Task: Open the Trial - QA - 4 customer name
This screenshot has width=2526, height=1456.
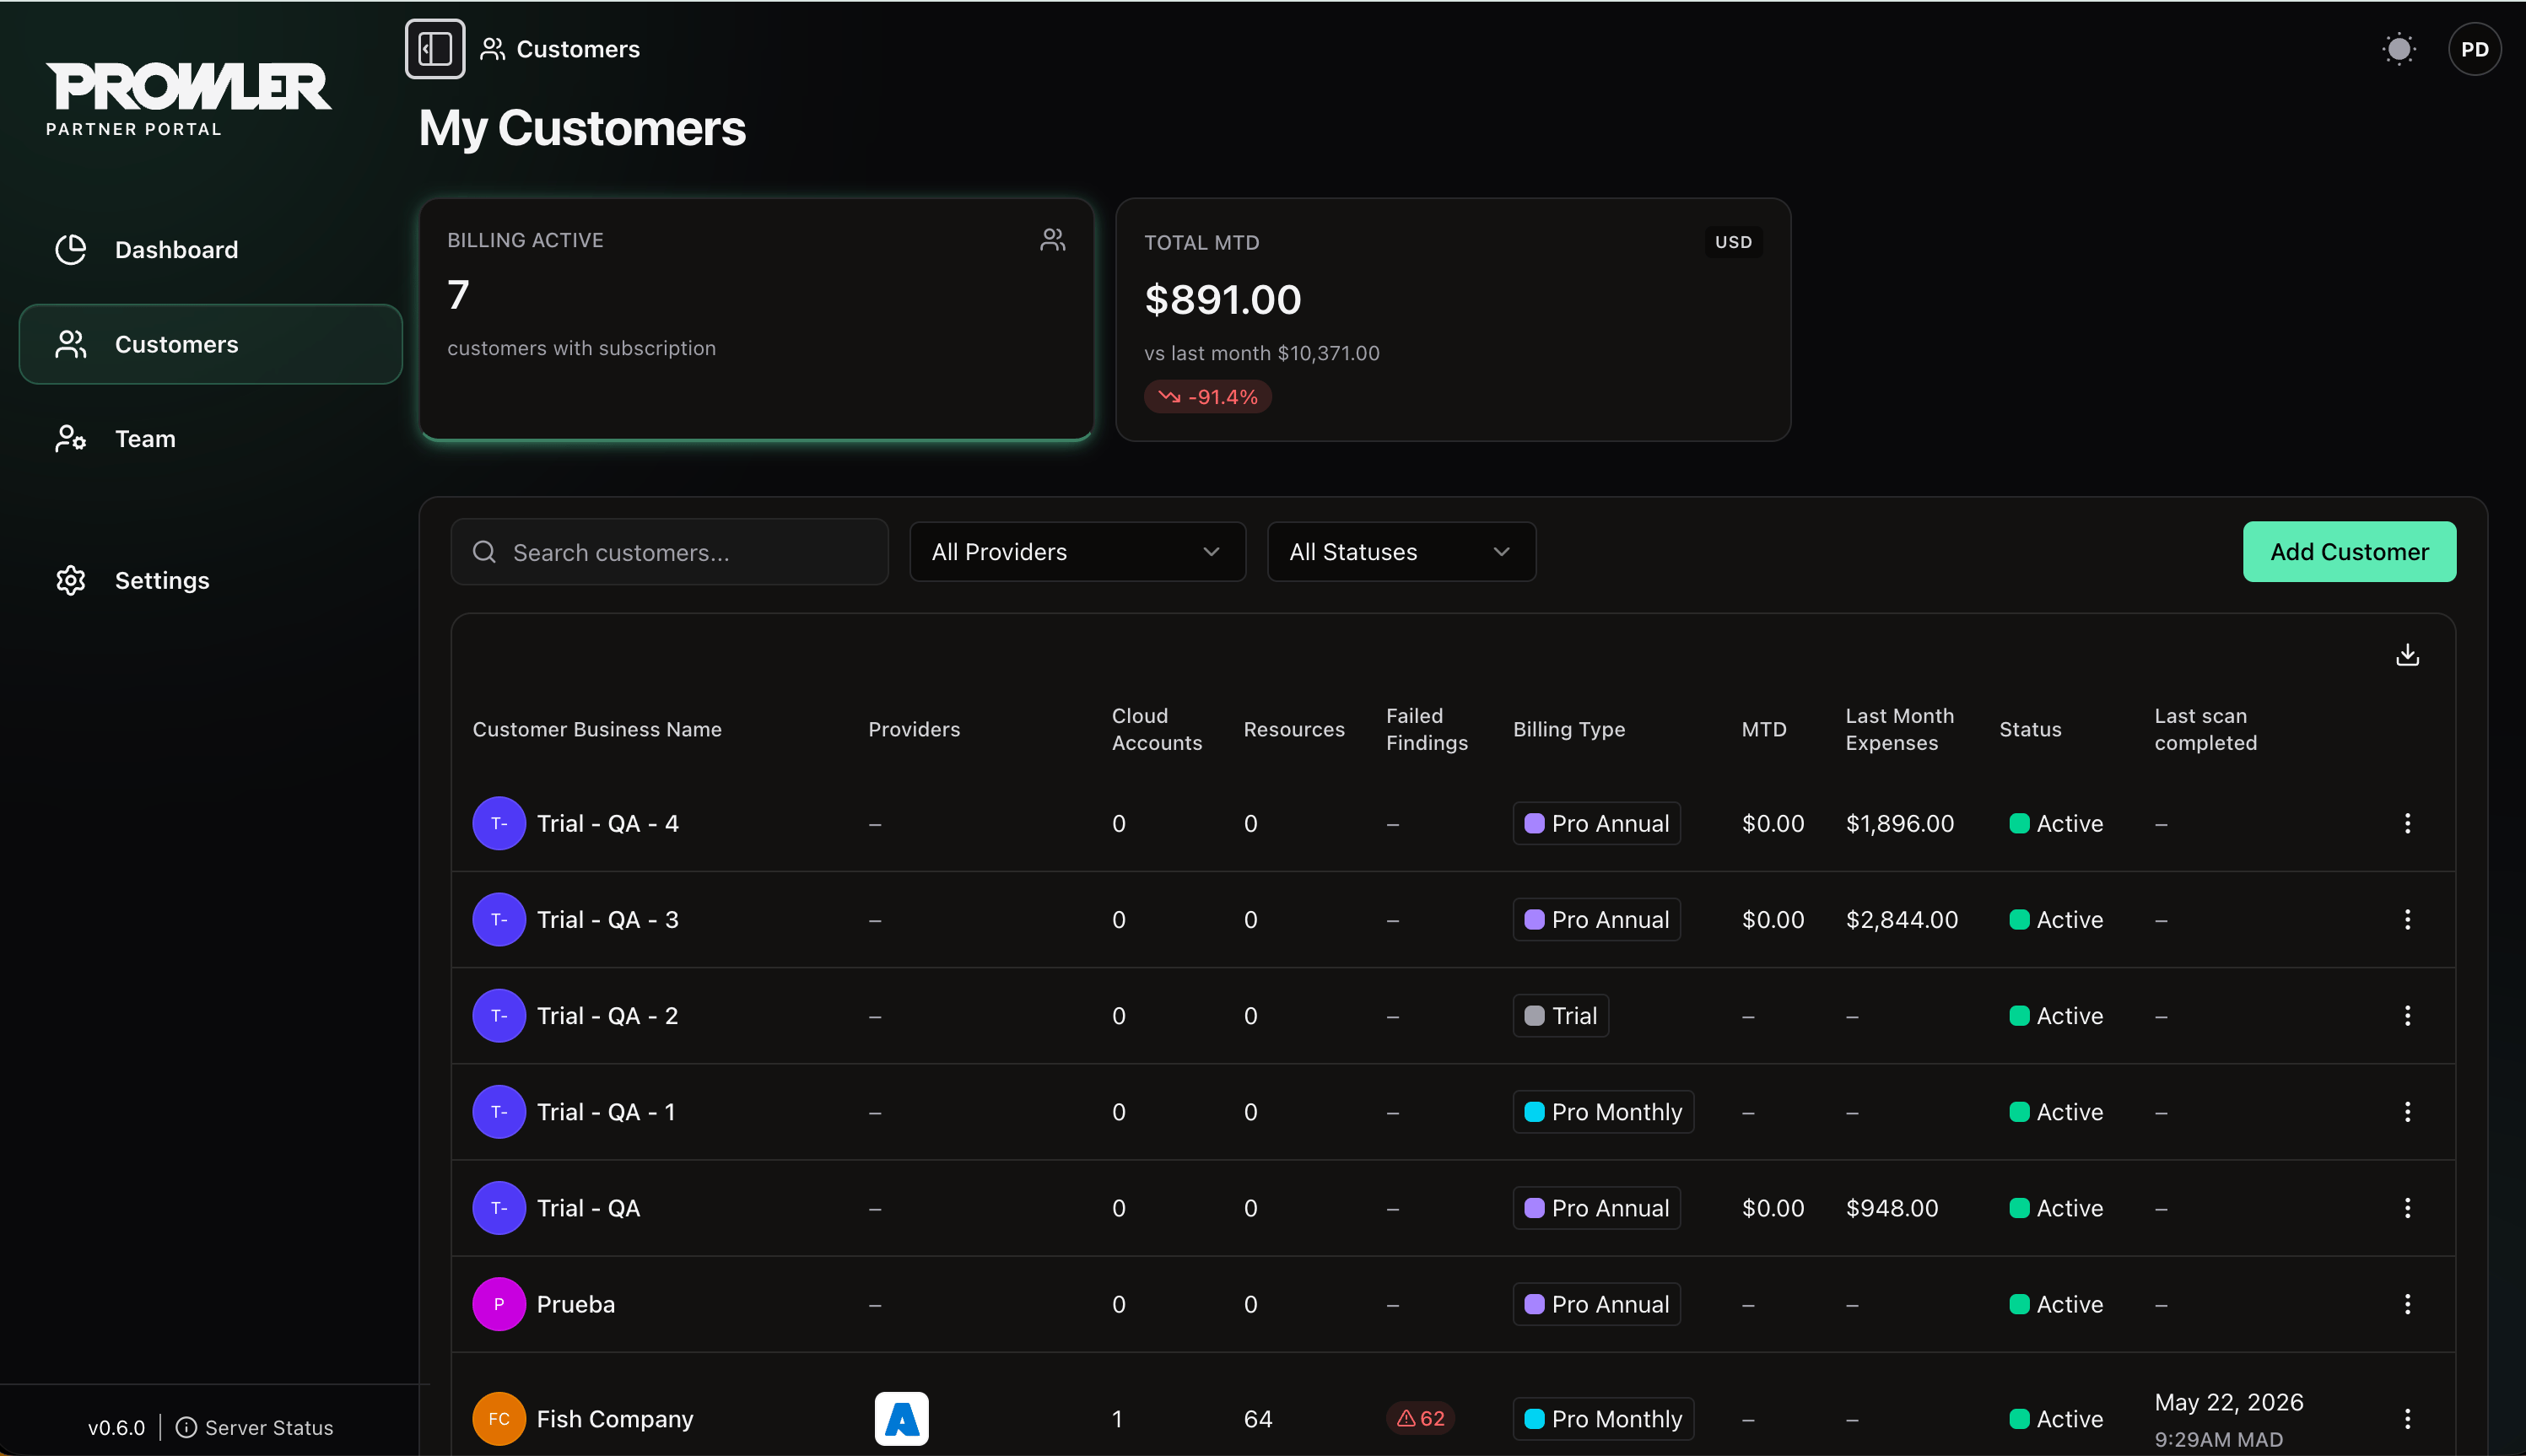Action: click(608, 823)
